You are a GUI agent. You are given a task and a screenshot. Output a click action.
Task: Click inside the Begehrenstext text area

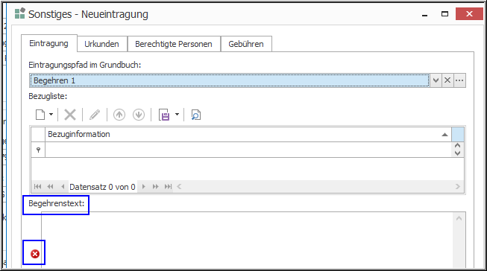click(x=247, y=240)
